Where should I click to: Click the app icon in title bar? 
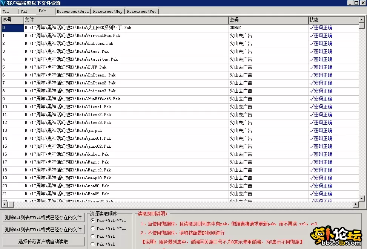click(x=3, y=3)
